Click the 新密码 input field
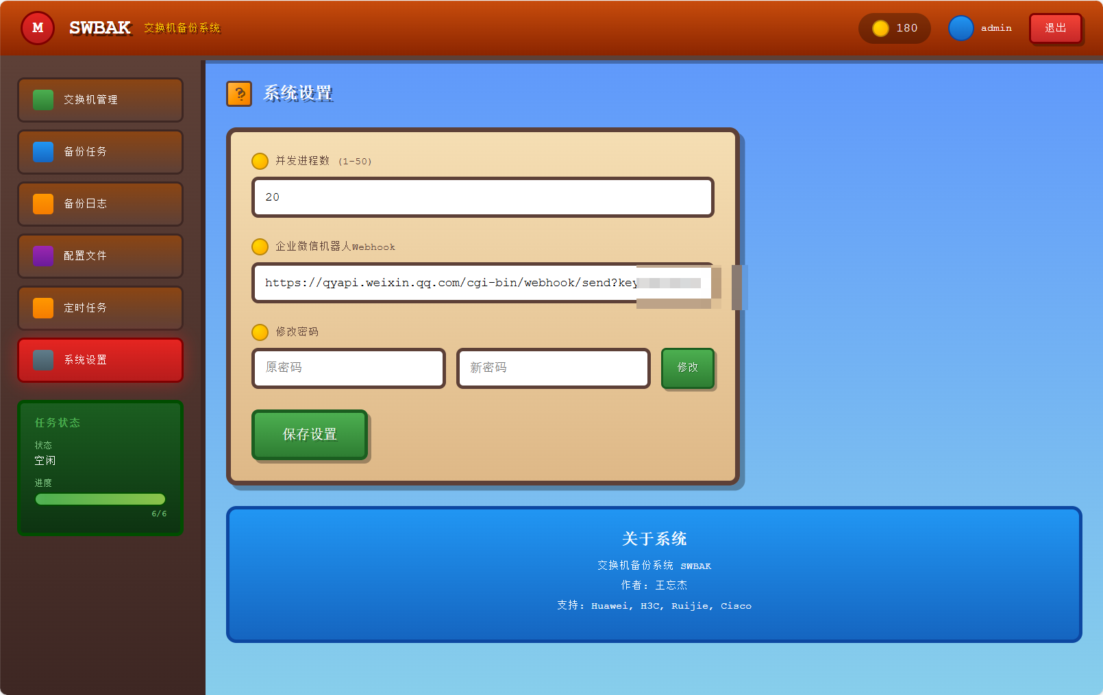Screen dimensions: 1103x695 553,368
